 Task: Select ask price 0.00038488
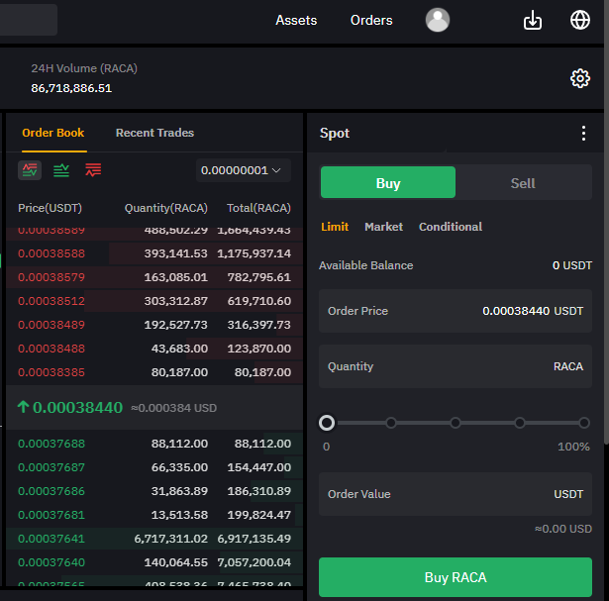[x=51, y=349]
